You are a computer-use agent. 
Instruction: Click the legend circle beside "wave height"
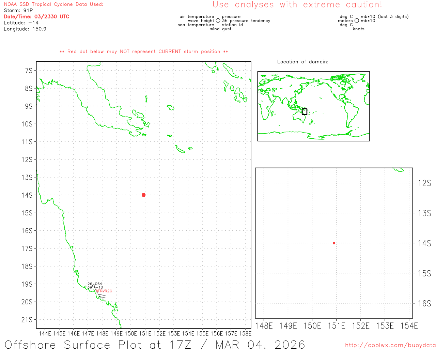coord(218,21)
